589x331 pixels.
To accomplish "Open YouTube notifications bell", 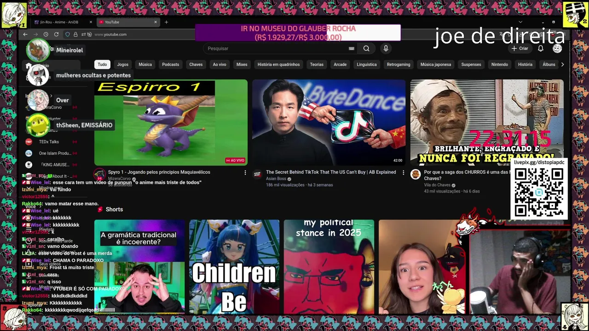I will coord(541,48).
